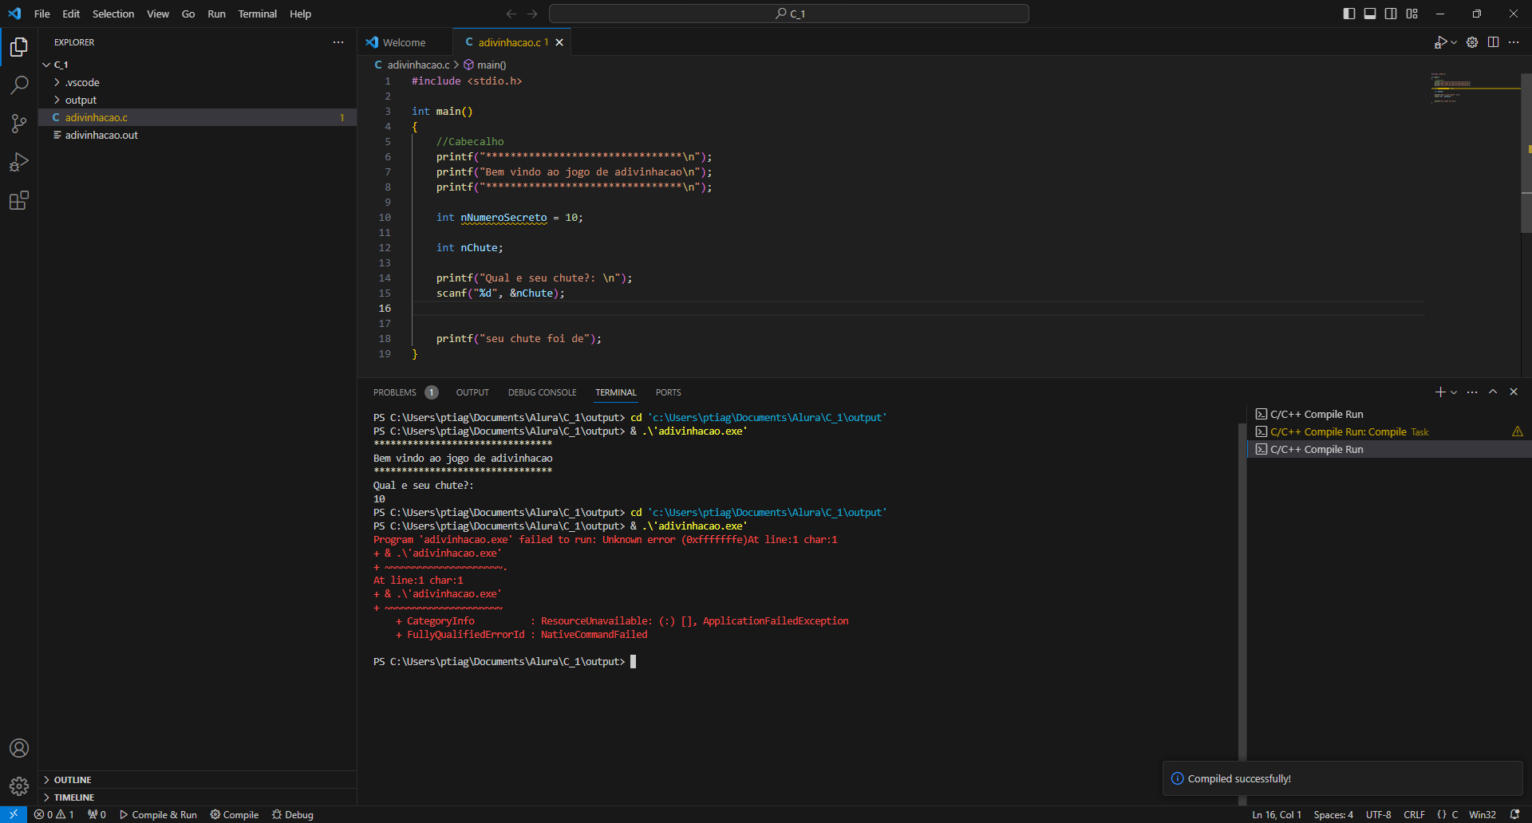Open the Run and Debug view
This screenshot has height=823, width=1532.
(19, 162)
